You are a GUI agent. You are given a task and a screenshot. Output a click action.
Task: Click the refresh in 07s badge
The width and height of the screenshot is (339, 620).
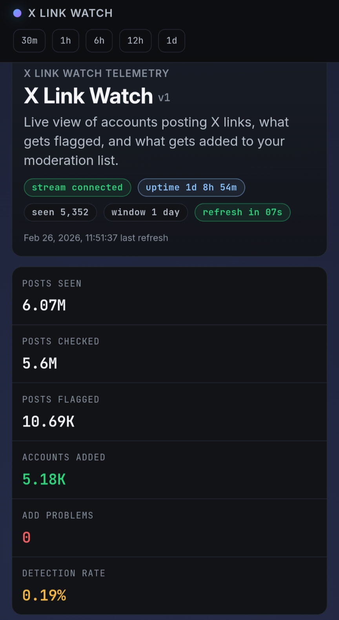click(x=242, y=213)
